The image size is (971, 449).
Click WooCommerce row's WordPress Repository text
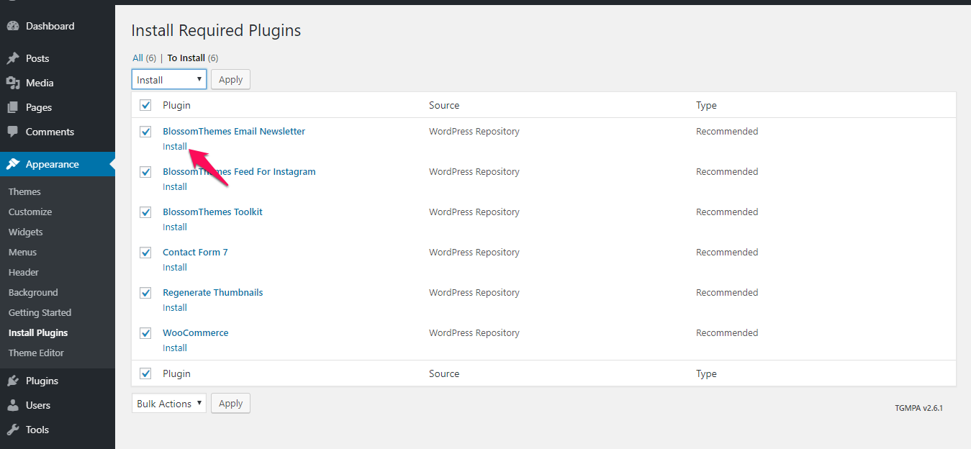[x=474, y=332]
